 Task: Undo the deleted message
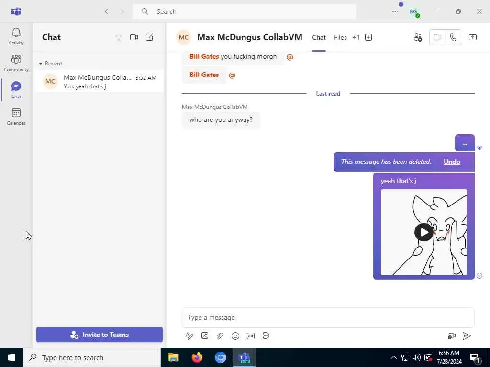coord(452,162)
